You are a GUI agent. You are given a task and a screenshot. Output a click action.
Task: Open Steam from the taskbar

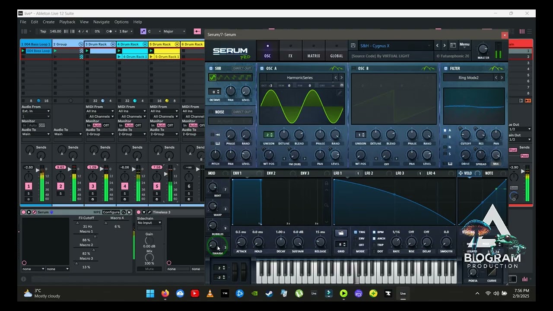pos(269,293)
